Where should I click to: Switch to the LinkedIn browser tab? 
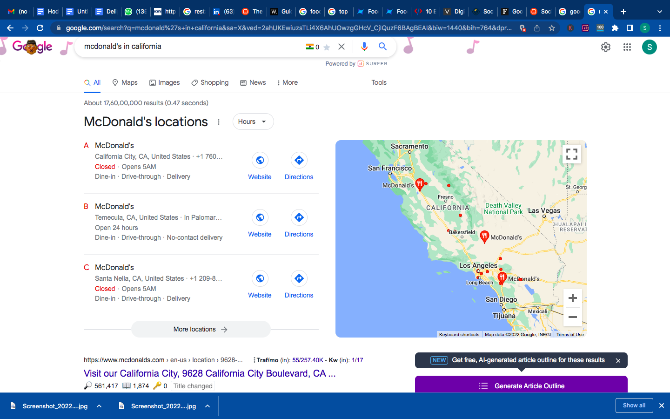pyautogui.click(x=223, y=12)
